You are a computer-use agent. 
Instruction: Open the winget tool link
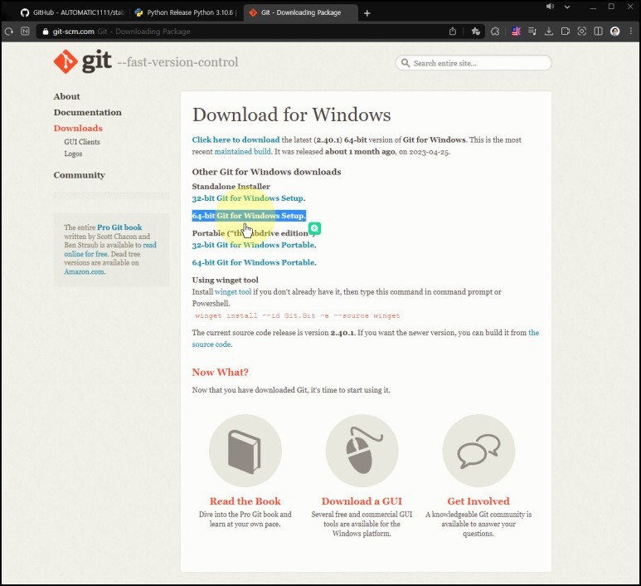(x=233, y=292)
